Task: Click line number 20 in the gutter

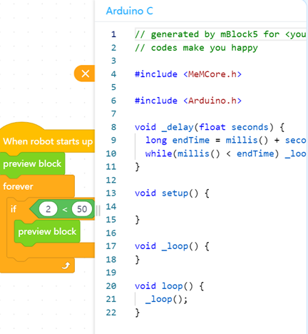Action: pos(111,285)
